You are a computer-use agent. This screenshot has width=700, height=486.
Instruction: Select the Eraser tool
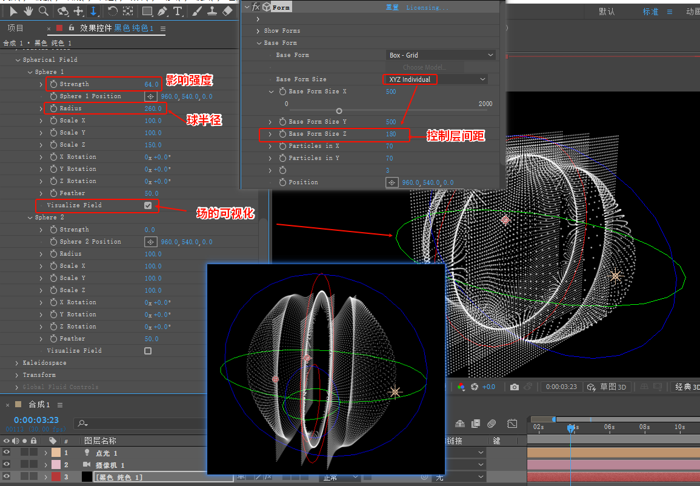click(228, 11)
